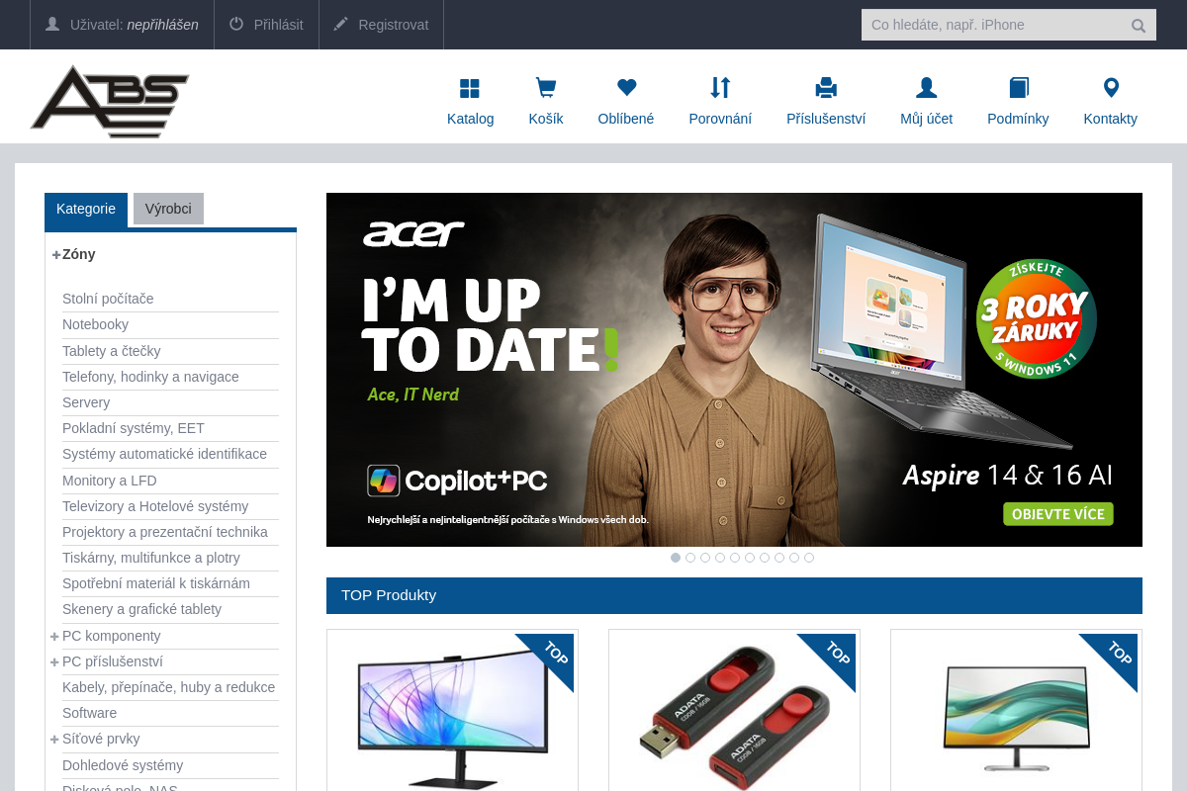Open the Katalog menu label
The image size is (1187, 791).
tap(471, 119)
